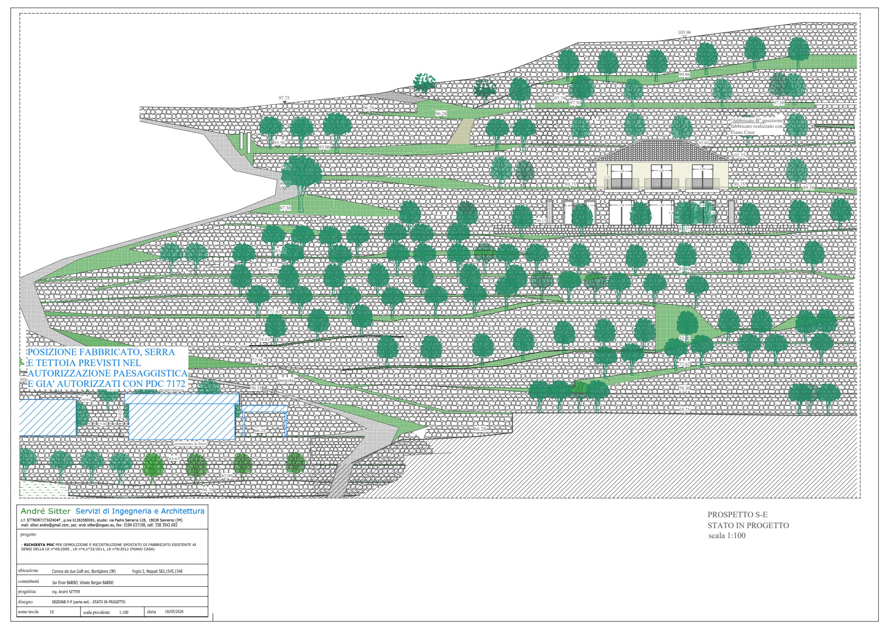Image resolution: width=891 pixels, height=629 pixels.
Task: Click the 103.96 elevation marker at hilltop
Action: [x=684, y=33]
